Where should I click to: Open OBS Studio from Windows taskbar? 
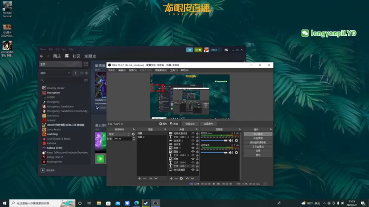pos(155,203)
